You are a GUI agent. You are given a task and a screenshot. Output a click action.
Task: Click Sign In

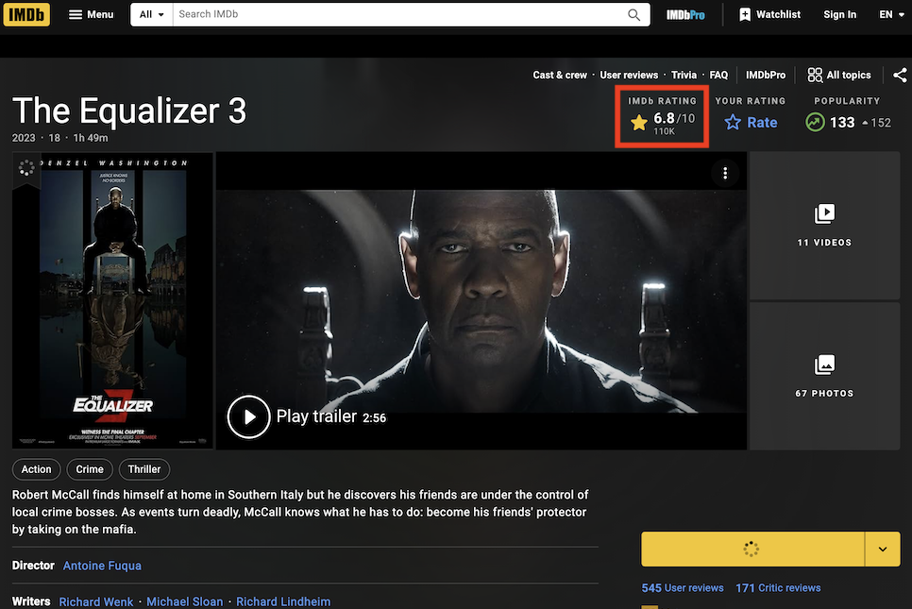(x=839, y=14)
